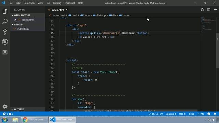
Task: Collapse the Open Editors section
Action: click(28, 15)
